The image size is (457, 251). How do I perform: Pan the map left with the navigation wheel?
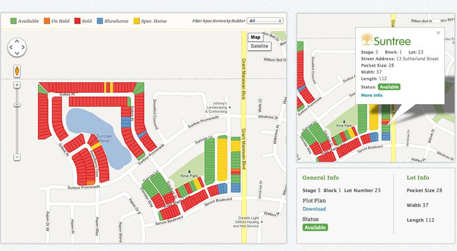click(11, 47)
